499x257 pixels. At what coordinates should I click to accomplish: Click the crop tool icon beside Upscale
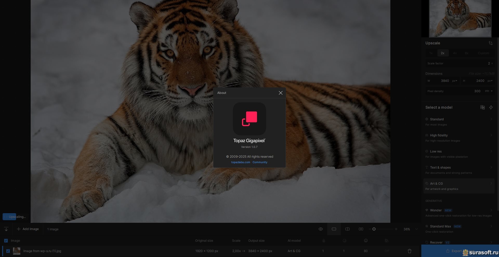[491, 43]
